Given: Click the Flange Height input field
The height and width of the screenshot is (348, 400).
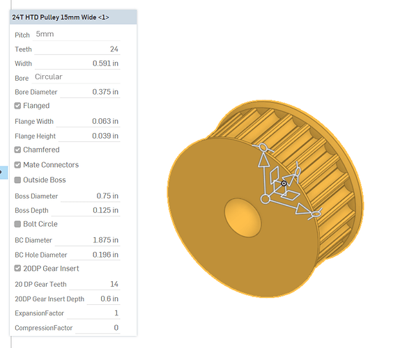Looking at the screenshot, I should (x=89, y=136).
